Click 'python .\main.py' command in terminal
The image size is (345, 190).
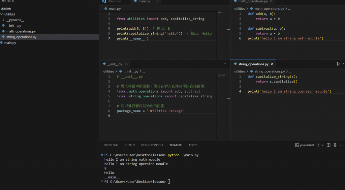pyautogui.click(x=183, y=155)
